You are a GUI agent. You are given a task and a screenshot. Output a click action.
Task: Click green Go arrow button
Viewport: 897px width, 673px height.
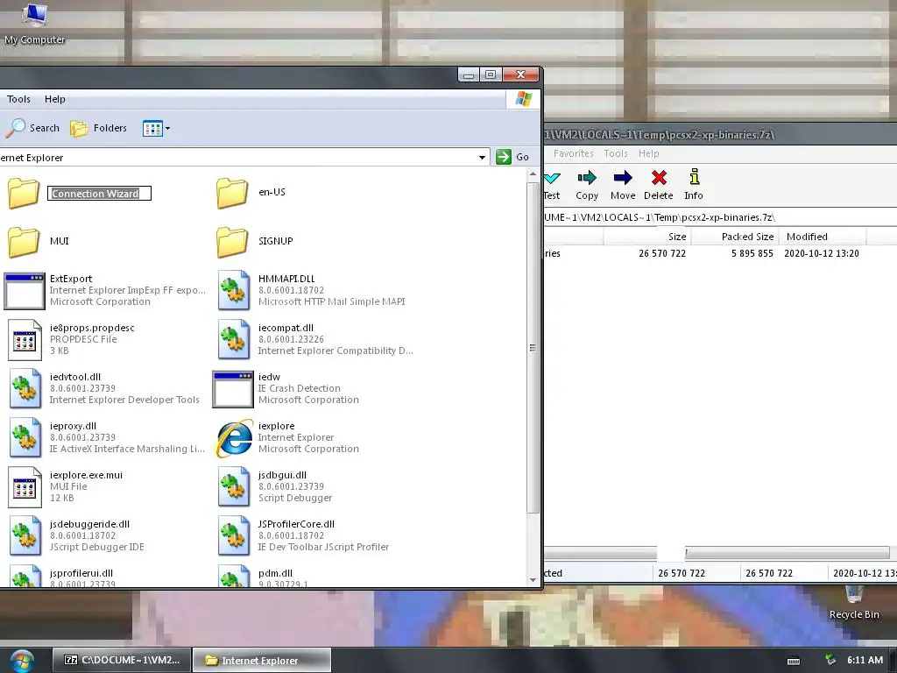(504, 157)
